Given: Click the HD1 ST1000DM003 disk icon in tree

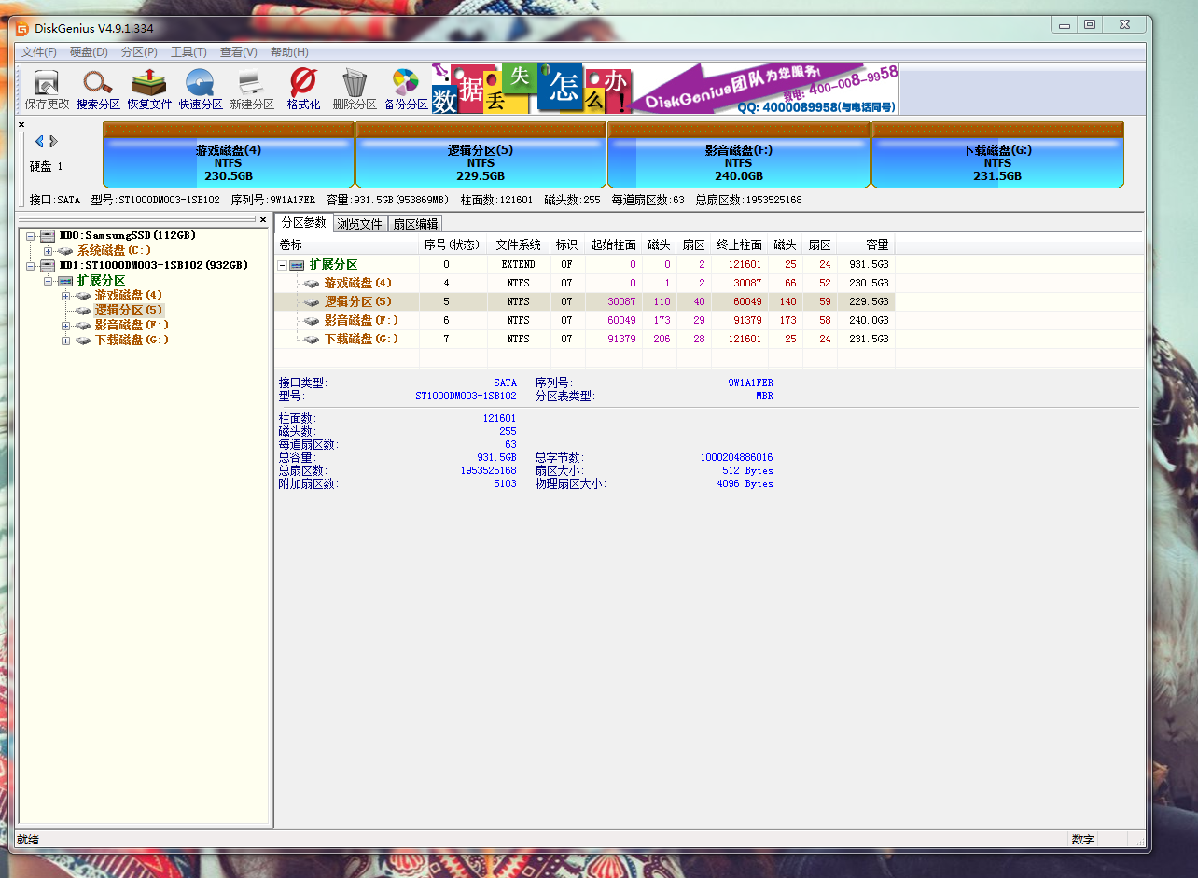Looking at the screenshot, I should (48, 265).
